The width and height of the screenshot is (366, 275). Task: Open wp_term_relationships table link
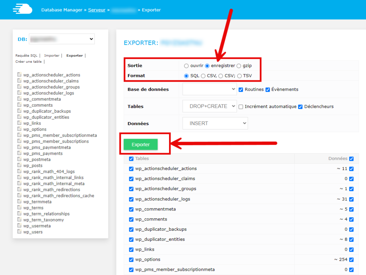tap(46, 214)
